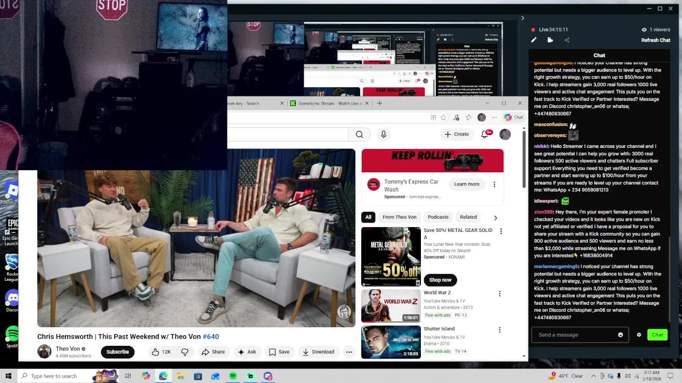Open options menu for Metal Gear Solid ad
Image resolution: width=682 pixels, height=383 pixels.
(x=501, y=231)
